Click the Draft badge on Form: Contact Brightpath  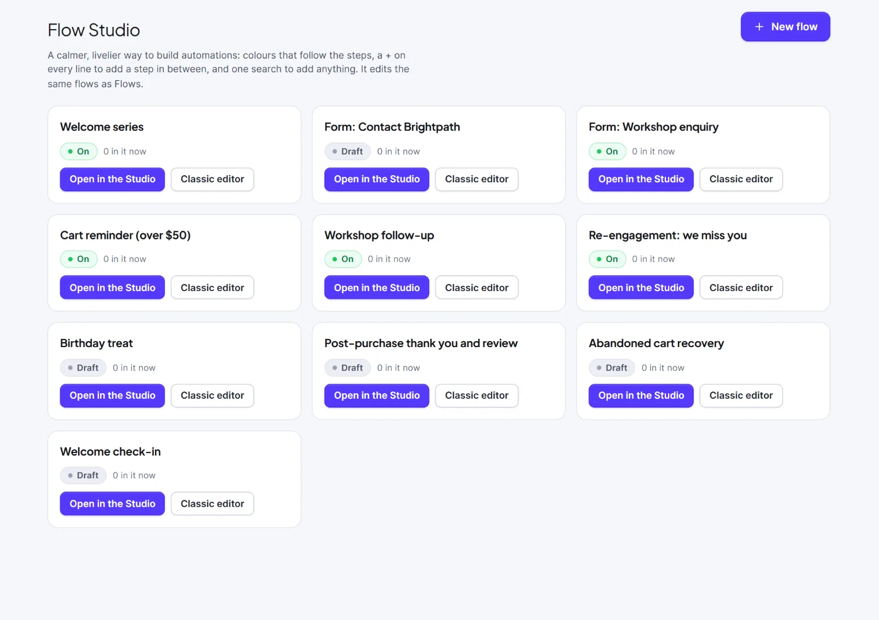click(x=348, y=151)
